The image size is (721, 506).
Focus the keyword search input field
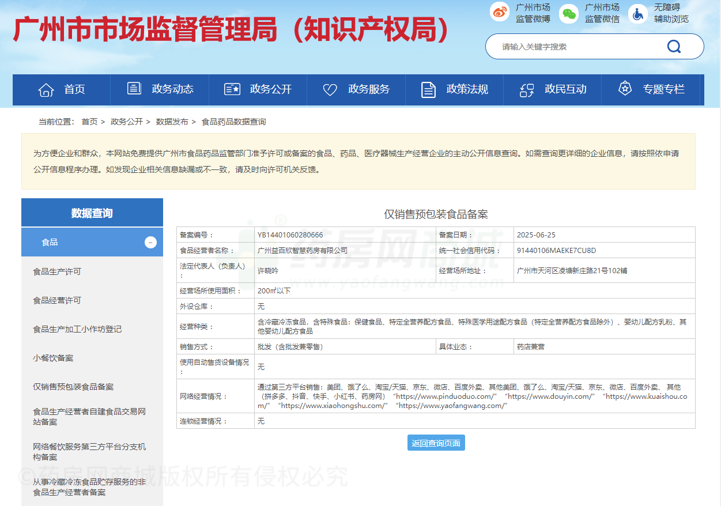point(576,47)
